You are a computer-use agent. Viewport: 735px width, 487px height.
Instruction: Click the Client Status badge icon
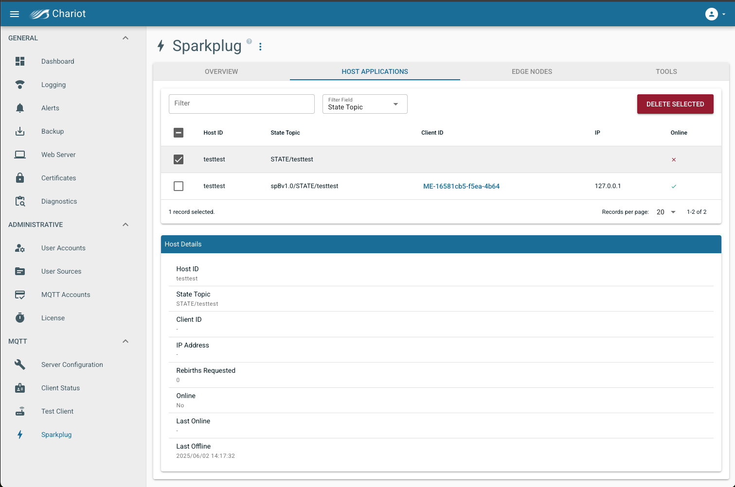click(x=20, y=388)
